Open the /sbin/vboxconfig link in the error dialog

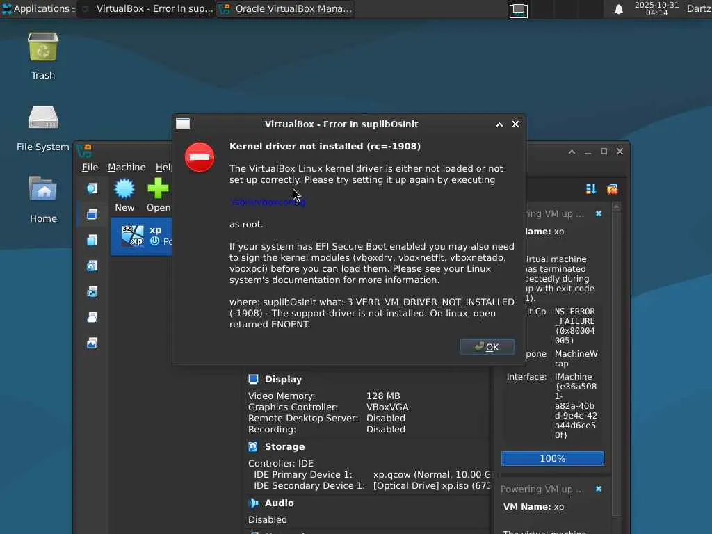268,202
